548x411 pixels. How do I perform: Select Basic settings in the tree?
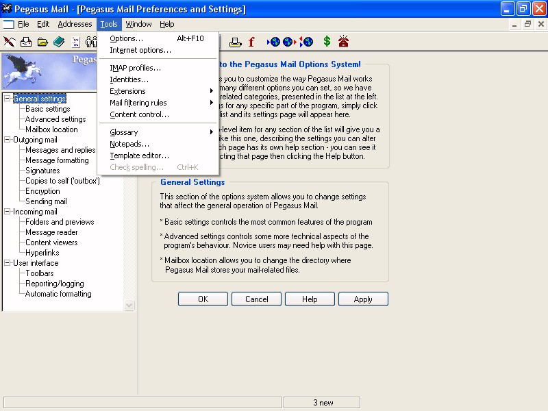(48, 109)
